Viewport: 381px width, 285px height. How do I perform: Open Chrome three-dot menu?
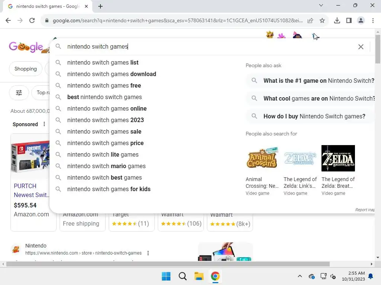tap(373, 21)
